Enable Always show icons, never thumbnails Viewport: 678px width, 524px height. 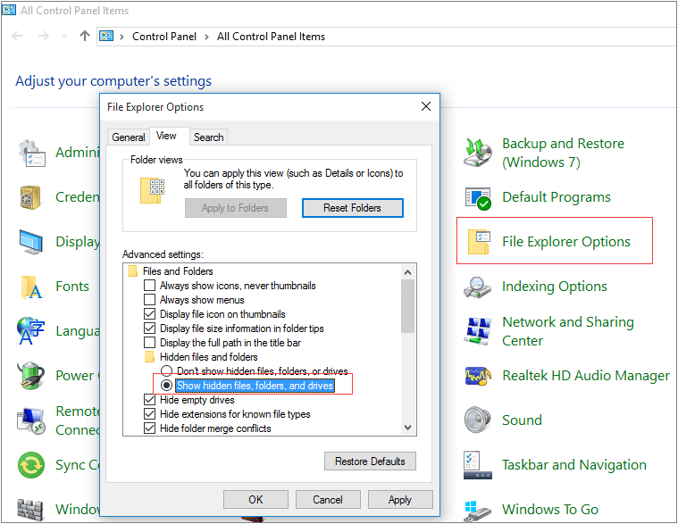click(x=150, y=286)
